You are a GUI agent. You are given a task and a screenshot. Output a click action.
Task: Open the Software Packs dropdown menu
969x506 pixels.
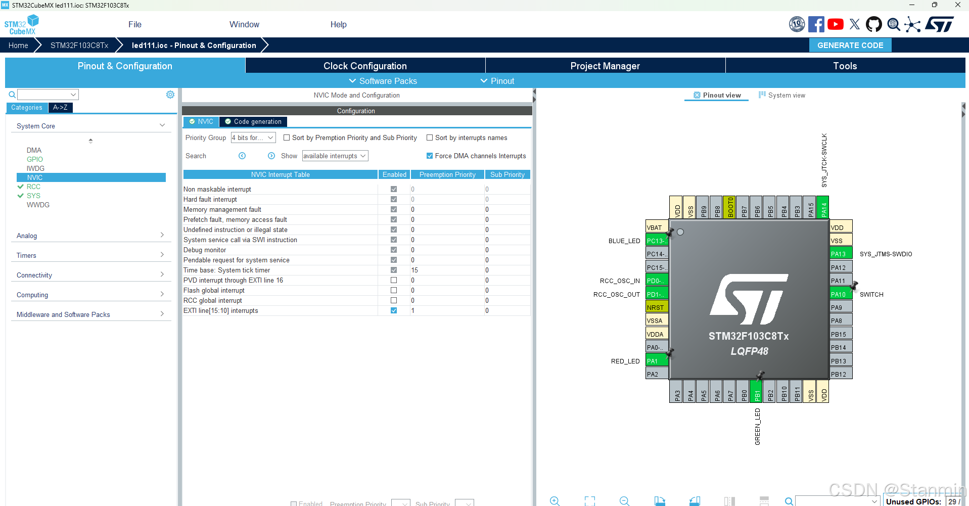pyautogui.click(x=383, y=81)
